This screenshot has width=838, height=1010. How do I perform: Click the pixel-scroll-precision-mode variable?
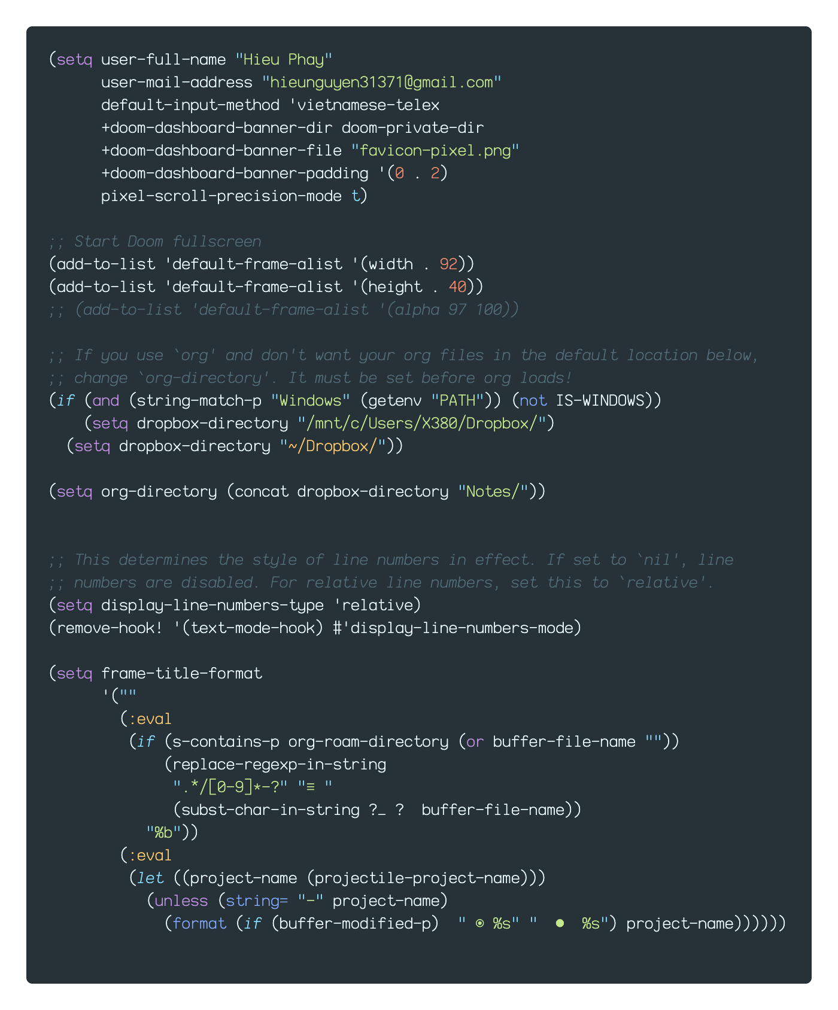221,196
